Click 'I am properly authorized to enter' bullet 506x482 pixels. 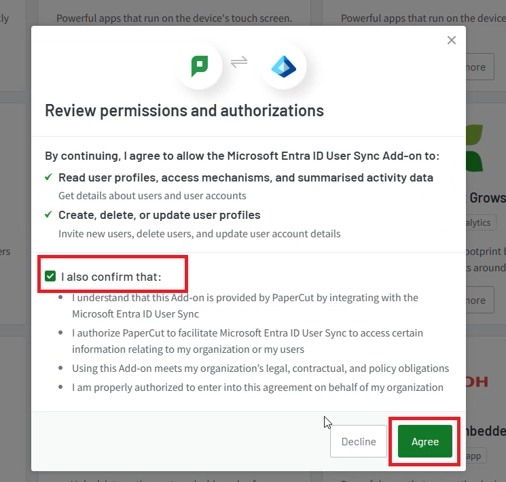click(x=257, y=388)
